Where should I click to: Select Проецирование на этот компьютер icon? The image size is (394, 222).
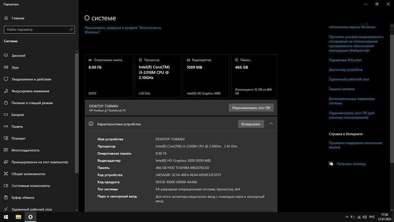(6, 162)
